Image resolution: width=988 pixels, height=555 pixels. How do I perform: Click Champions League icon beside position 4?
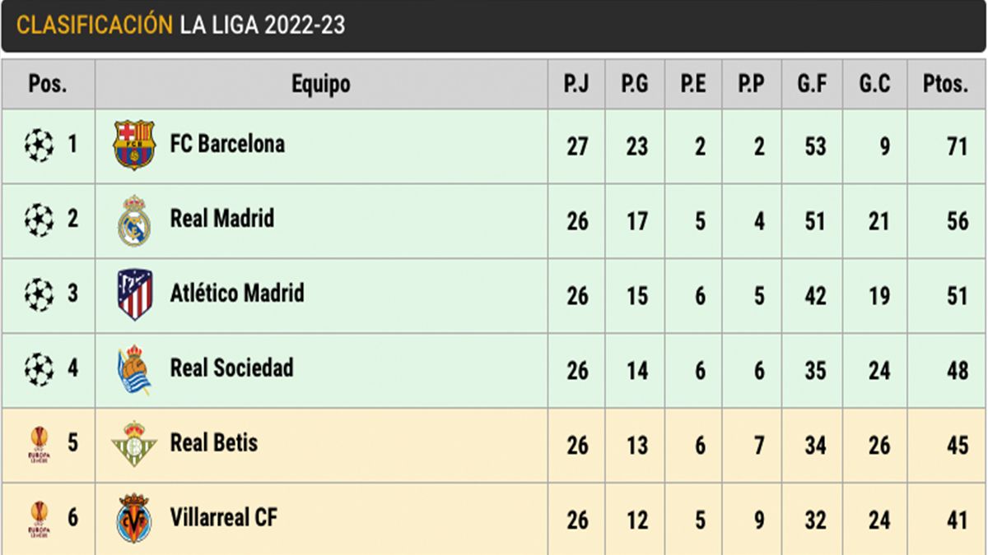click(39, 369)
